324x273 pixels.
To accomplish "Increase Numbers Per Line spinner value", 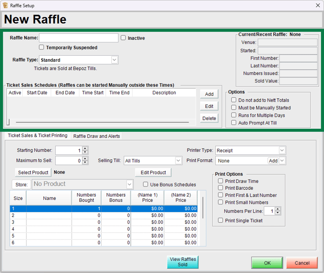I will pos(278,209).
